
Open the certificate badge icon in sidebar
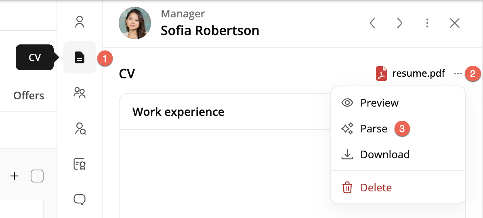click(80, 164)
